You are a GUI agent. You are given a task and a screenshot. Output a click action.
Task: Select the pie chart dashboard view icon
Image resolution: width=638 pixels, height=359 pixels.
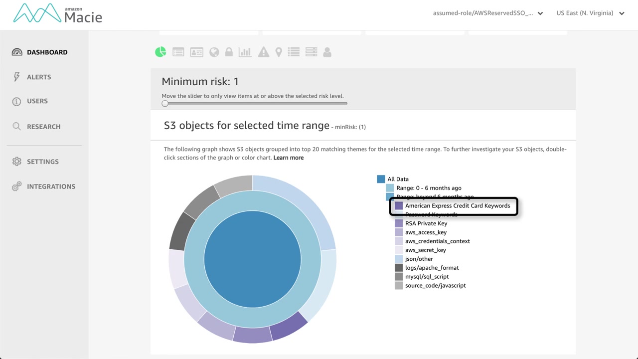tap(160, 52)
